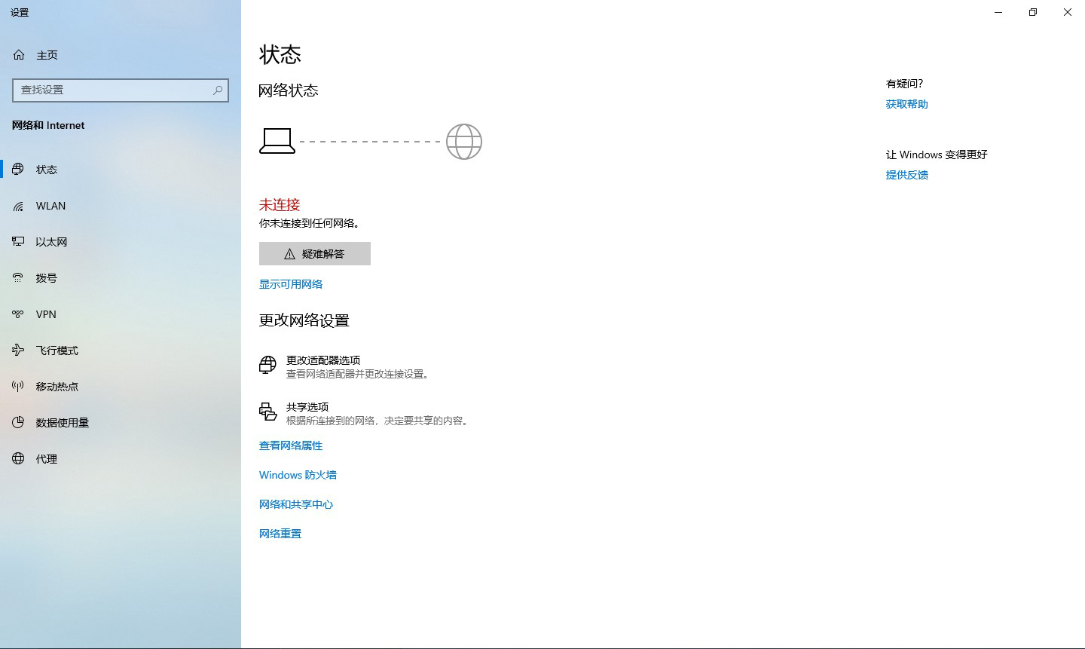The height and width of the screenshot is (649, 1085).
Task: Select the 以太网 (Ethernet) sidebar icon
Action: [x=18, y=241]
